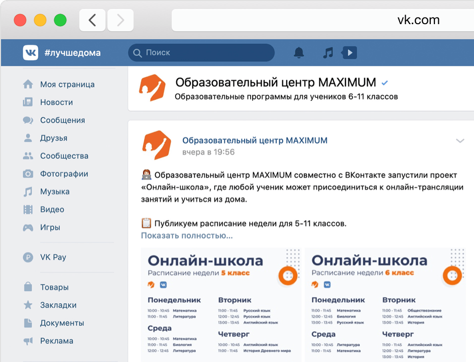Image resolution: width=474 pixels, height=362 pixels.
Task: Open Фотографии in sidebar
Action: [x=64, y=174]
